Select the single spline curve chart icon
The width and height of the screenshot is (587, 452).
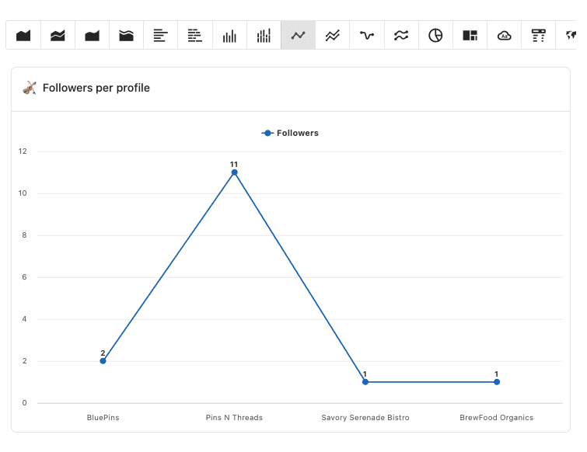click(367, 36)
